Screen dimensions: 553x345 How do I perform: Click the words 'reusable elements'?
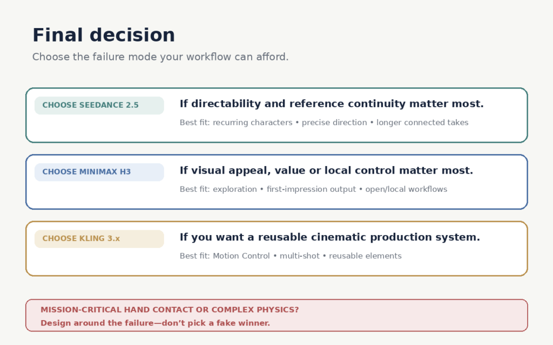366,256
